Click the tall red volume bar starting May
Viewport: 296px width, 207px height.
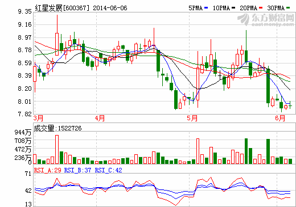click(x=198, y=151)
